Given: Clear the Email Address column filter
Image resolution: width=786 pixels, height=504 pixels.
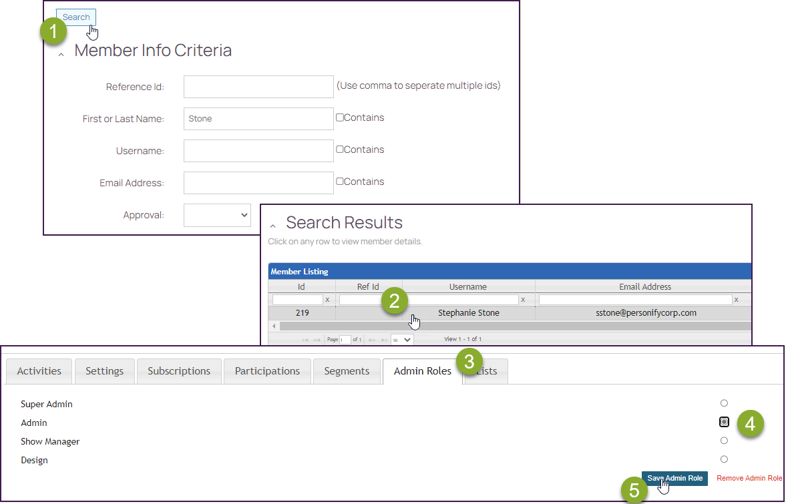Looking at the screenshot, I should click(737, 300).
